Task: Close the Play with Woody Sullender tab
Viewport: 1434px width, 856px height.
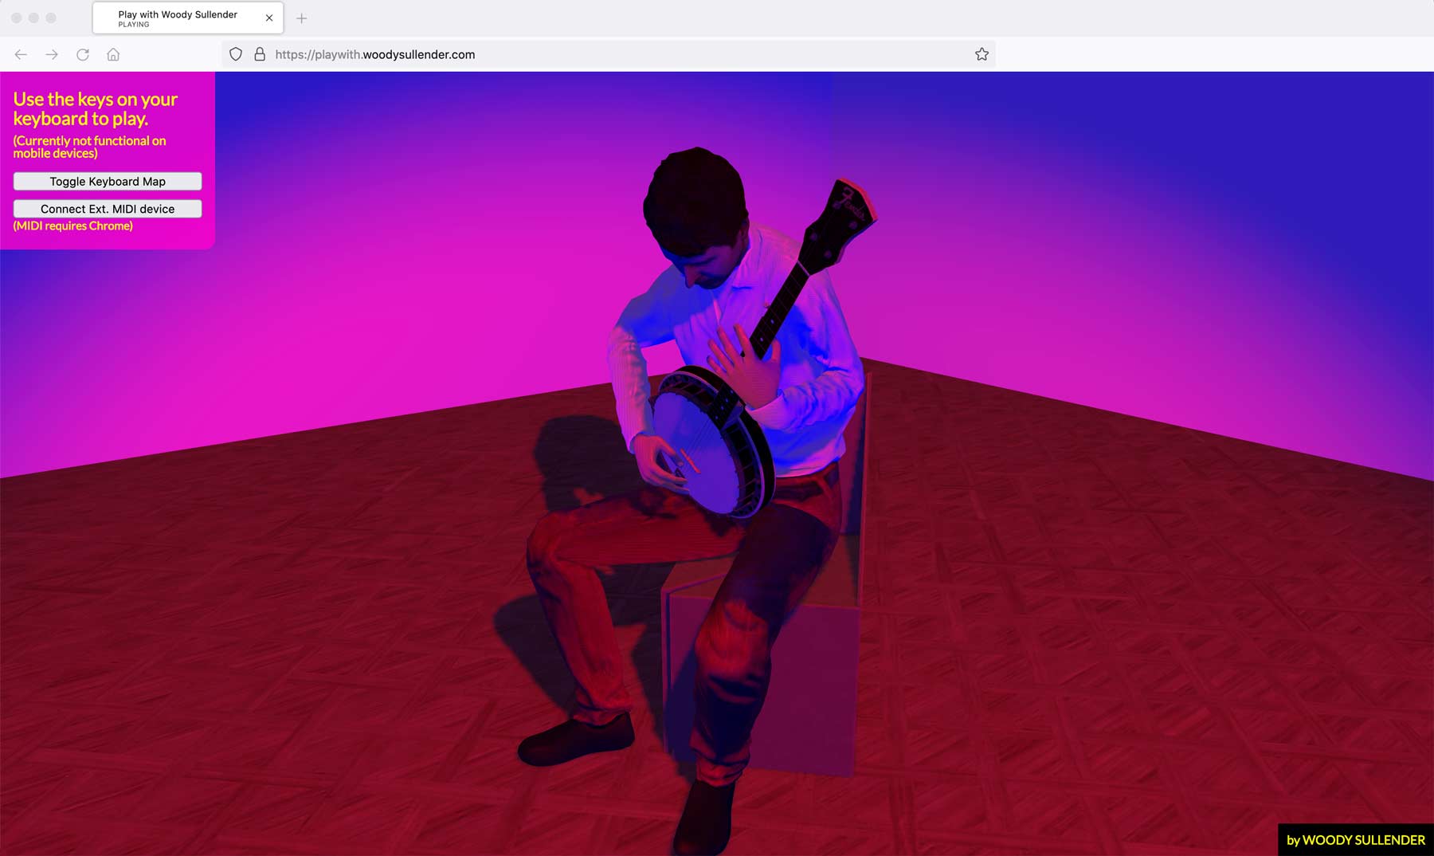Action: (269, 18)
